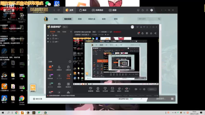Switch to 资讯 sub-tab
This screenshot has width=205, height=115.
(56, 19)
